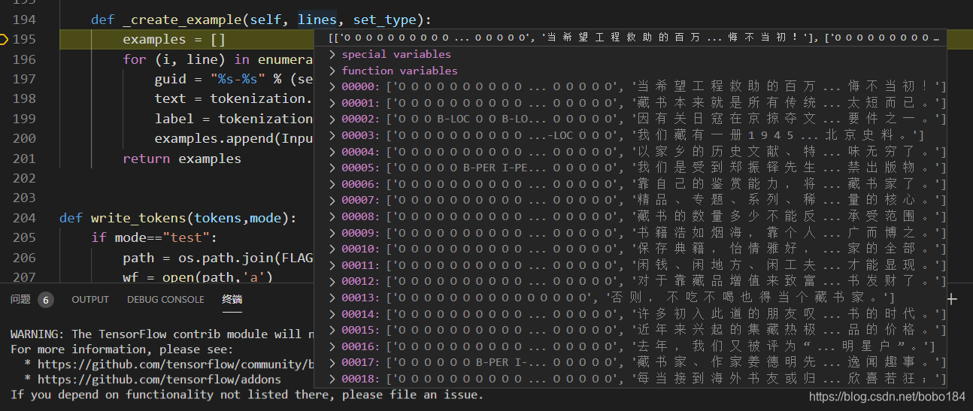This screenshot has height=411, width=973.
Task: Expand list entry 00017
Action: click(x=332, y=362)
